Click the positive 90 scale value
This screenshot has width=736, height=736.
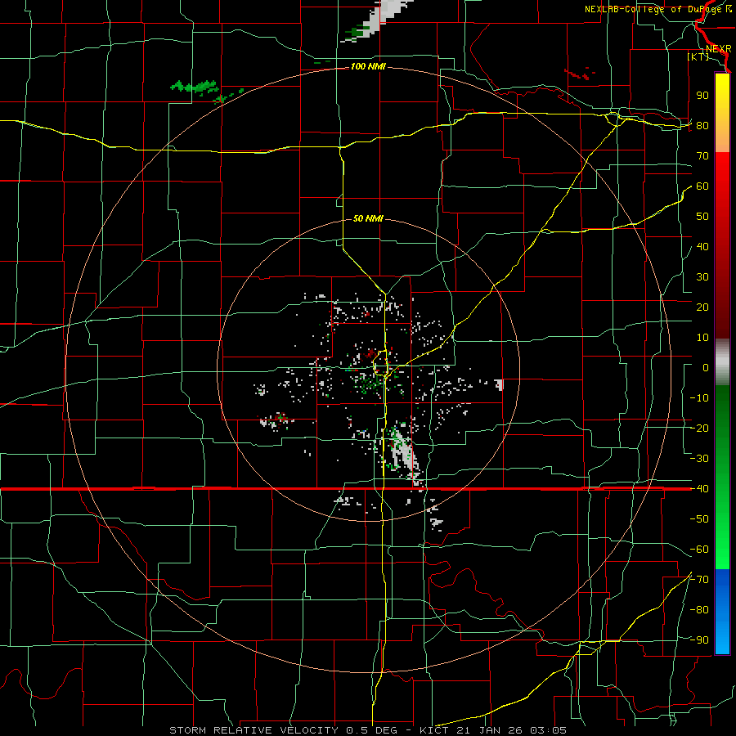pos(702,96)
